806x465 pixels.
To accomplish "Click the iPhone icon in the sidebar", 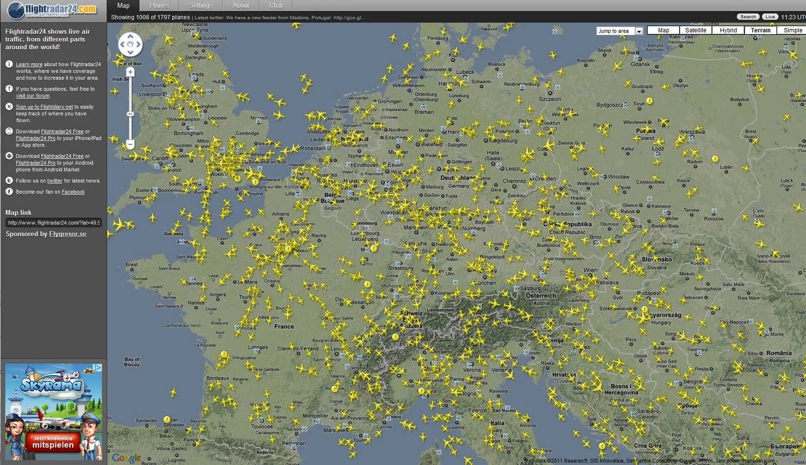I will click(9, 131).
